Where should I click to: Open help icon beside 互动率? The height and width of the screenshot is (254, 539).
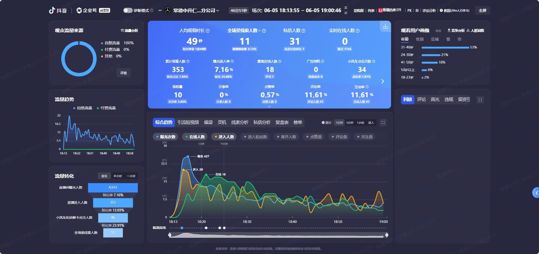point(367,87)
